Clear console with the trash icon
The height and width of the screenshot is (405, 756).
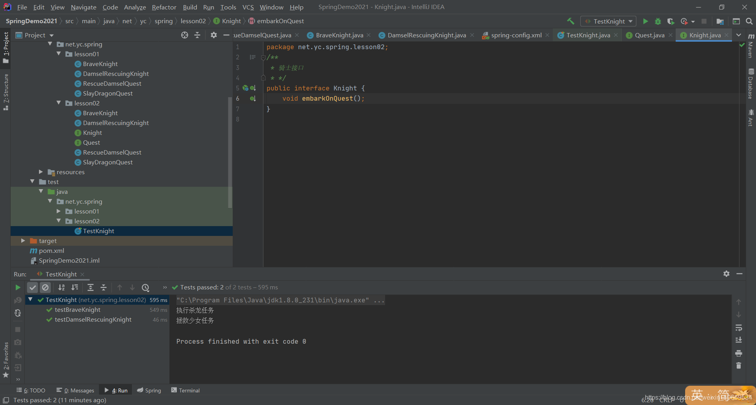[x=739, y=366]
